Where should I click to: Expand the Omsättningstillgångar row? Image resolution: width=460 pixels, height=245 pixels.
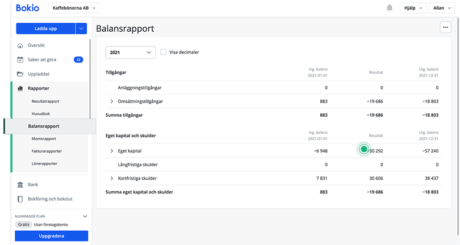pos(111,102)
